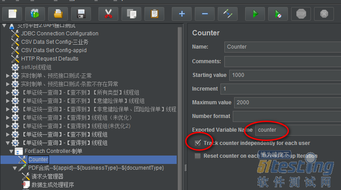The height and width of the screenshot is (190, 341).
Task: Click the Exported Variable Name field
Action: pyautogui.click(x=298, y=130)
